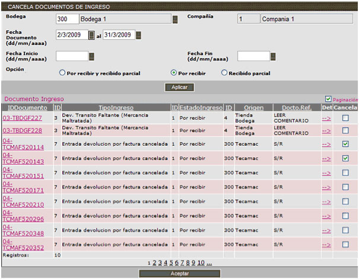Check Cancela box for 04-TCMAF520296
Image resolution: width=359 pixels, height=279 pixels.
(345, 216)
